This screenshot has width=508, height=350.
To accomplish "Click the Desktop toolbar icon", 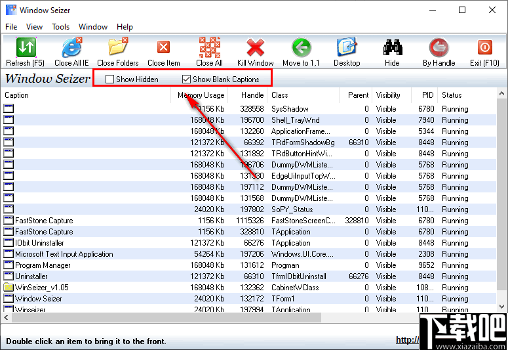I will click(347, 47).
